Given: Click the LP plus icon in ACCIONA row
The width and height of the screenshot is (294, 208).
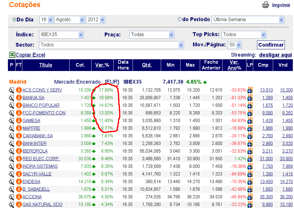Looking at the screenshot, I should [250, 197].
